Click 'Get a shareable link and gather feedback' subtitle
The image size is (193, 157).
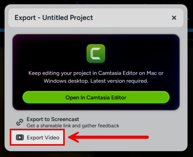coord(73,126)
